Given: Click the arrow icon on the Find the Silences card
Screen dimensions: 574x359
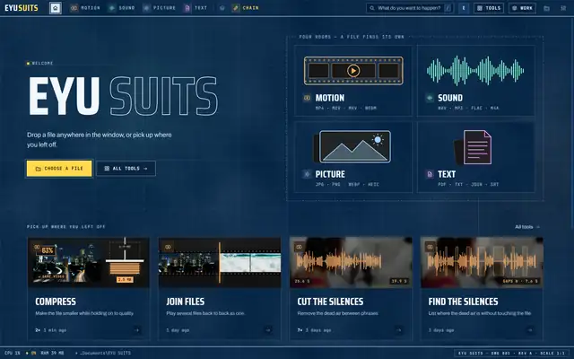Looking at the screenshot, I should click(530, 330).
